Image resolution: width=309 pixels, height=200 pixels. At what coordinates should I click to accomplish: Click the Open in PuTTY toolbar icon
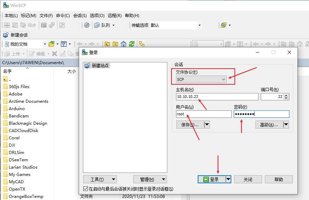(52, 25)
